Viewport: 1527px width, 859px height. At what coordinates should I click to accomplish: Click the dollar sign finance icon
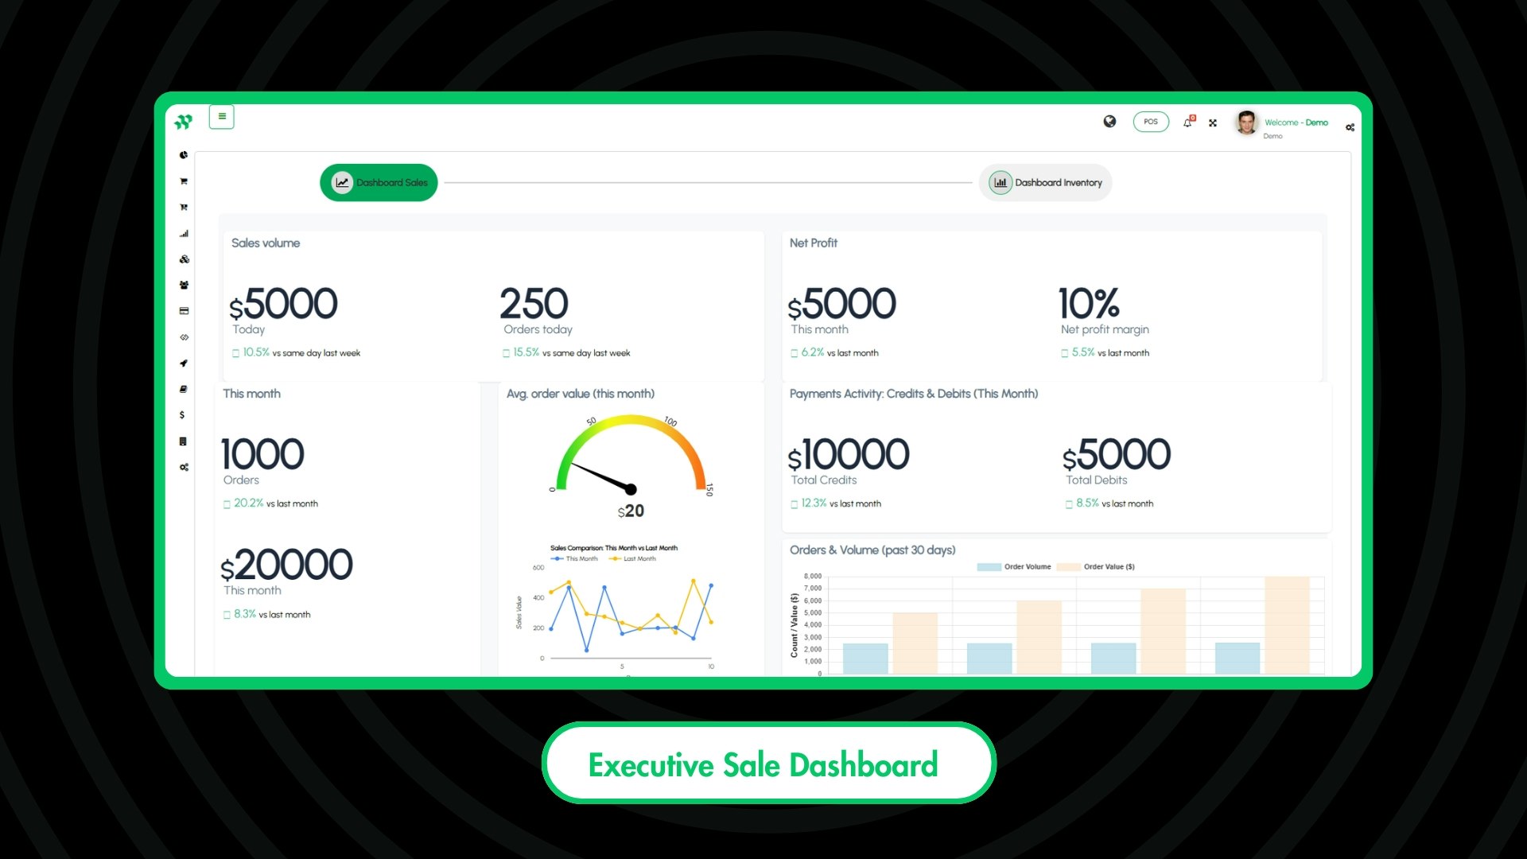tap(182, 414)
